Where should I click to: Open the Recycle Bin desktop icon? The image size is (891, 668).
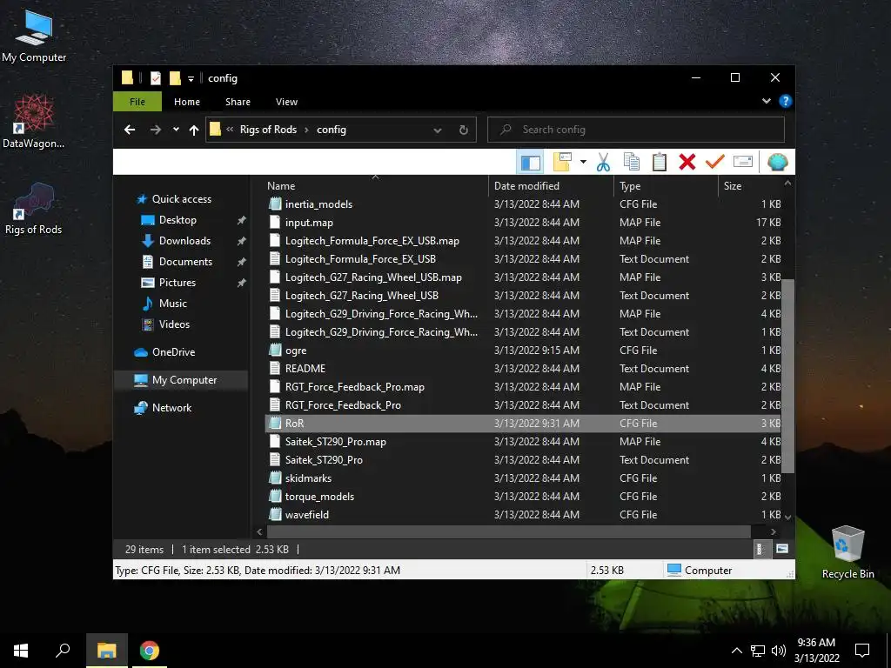point(847,551)
